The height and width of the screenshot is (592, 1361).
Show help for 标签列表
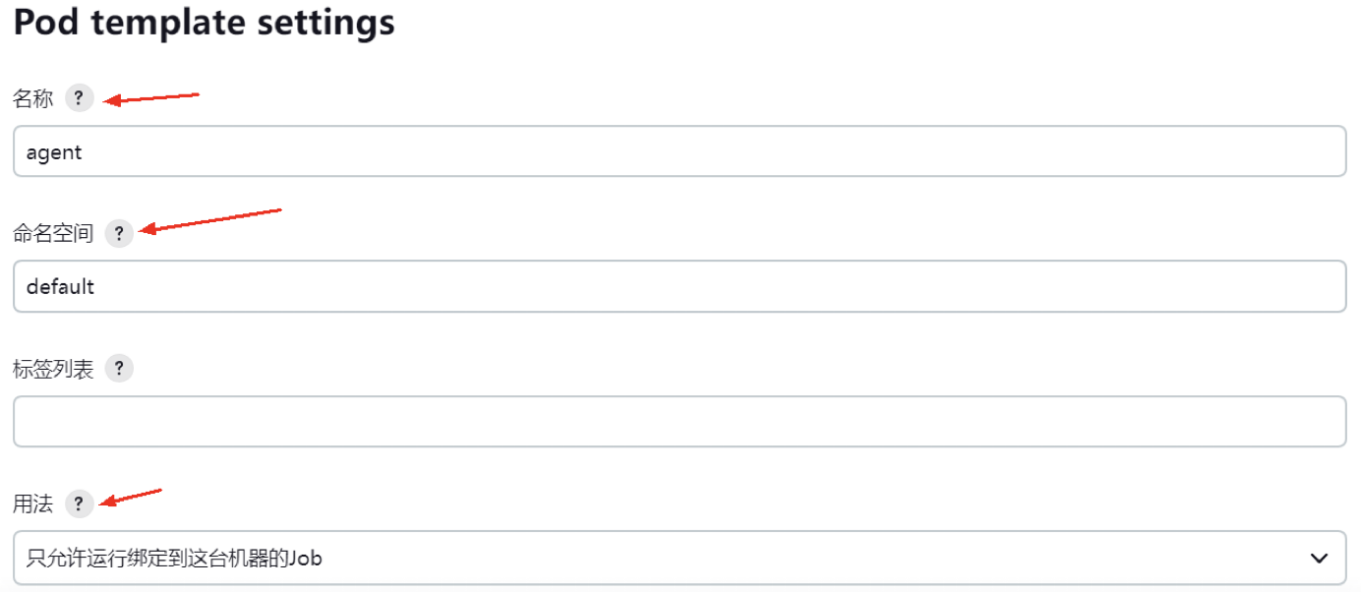click(x=119, y=369)
